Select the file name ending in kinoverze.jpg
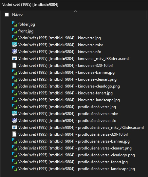Screen dimensions: 148x177 [x=60, y=38]
